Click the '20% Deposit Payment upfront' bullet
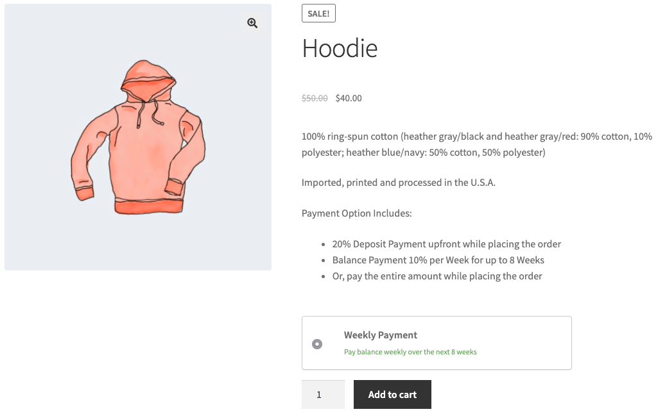 point(446,244)
